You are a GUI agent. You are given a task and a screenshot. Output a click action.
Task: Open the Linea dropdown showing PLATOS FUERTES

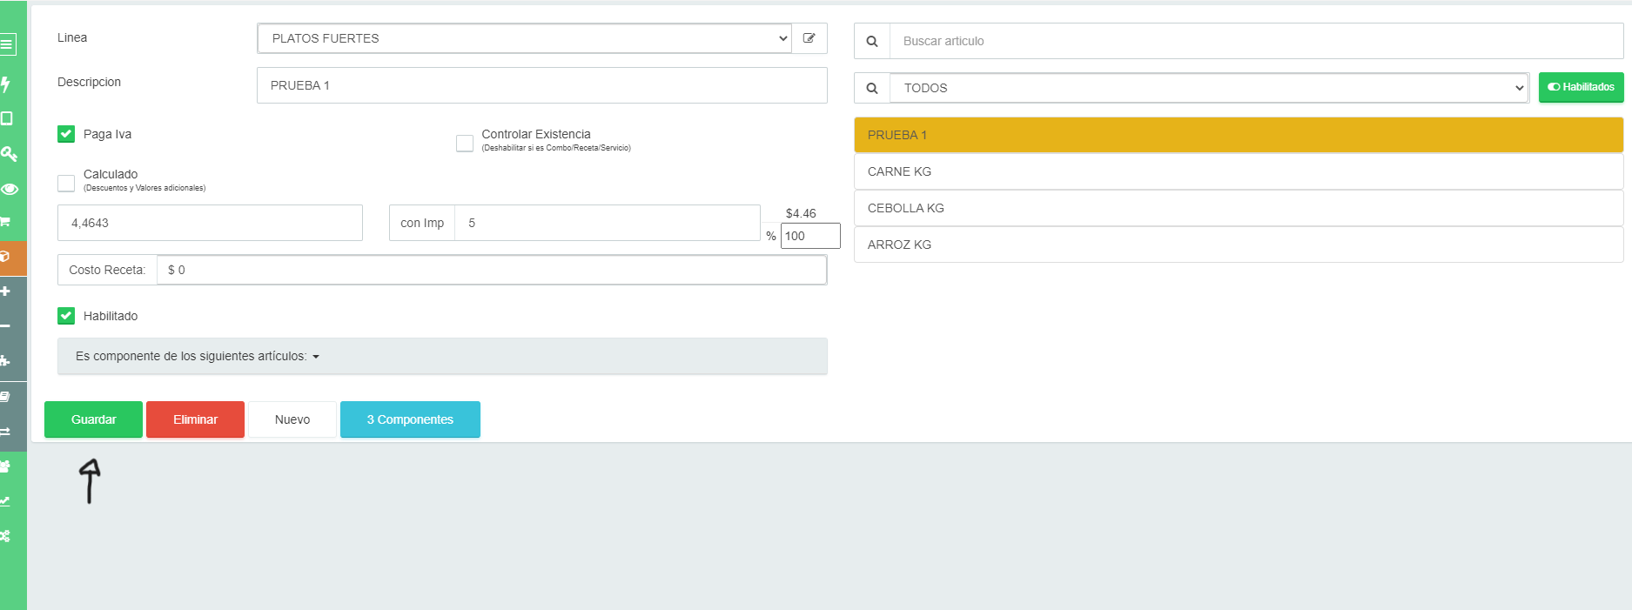[x=524, y=38]
